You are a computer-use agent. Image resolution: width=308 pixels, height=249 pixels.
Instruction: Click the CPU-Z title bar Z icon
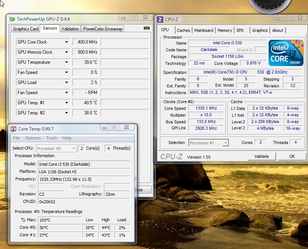click(x=160, y=19)
